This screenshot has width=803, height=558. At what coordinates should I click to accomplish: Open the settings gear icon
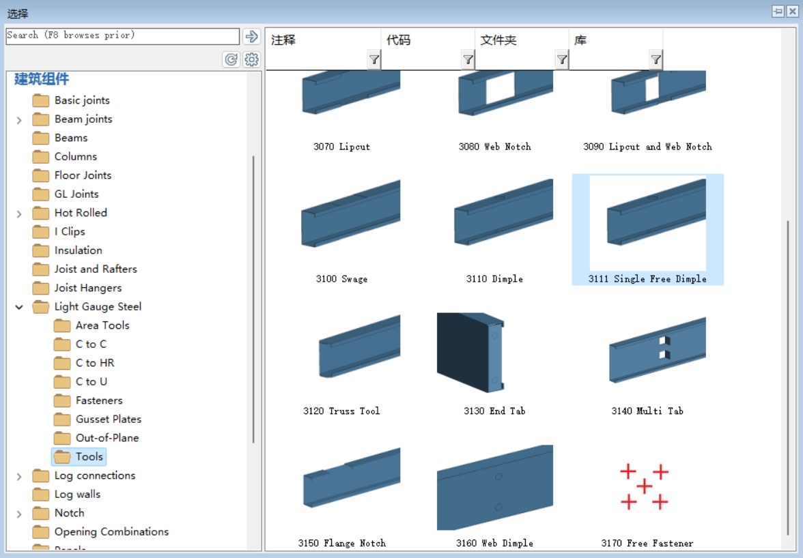(251, 60)
